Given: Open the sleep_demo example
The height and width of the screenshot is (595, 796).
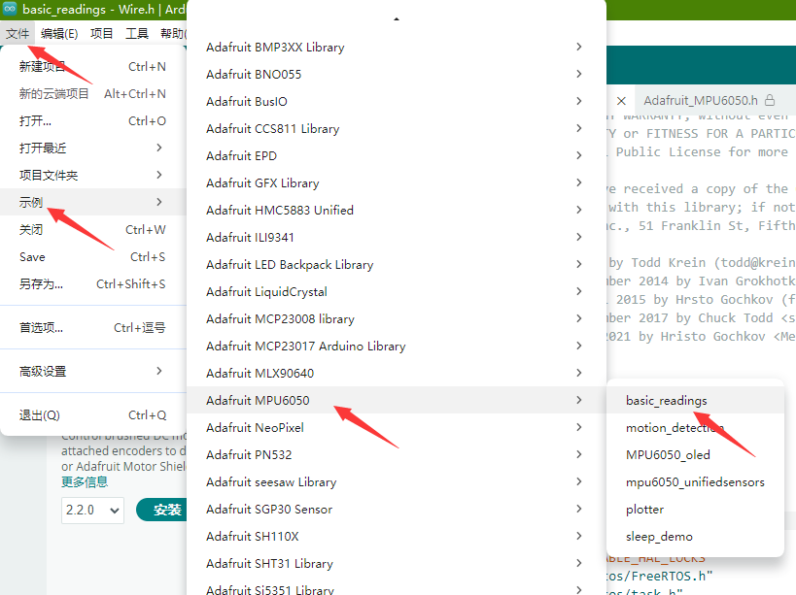Looking at the screenshot, I should 695,536.
